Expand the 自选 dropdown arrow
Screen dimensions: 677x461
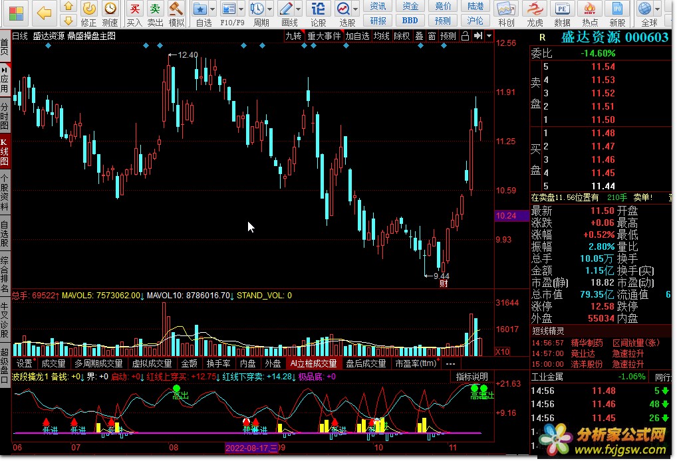coord(212,9)
